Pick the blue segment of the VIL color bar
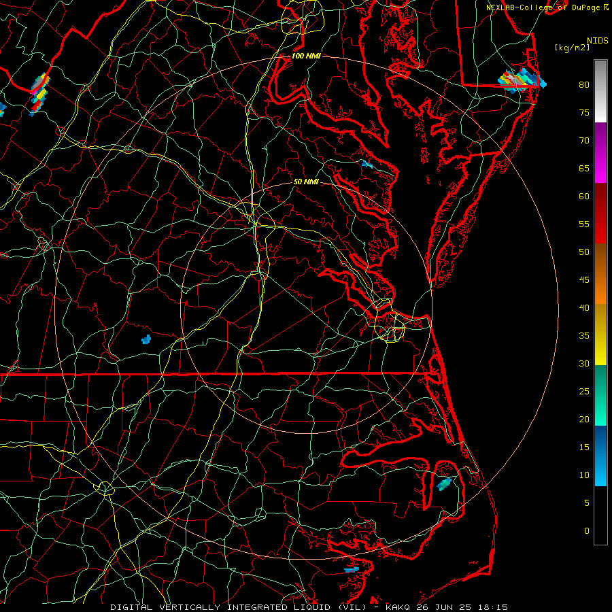Viewport: 612px width, 612px height. click(600, 456)
